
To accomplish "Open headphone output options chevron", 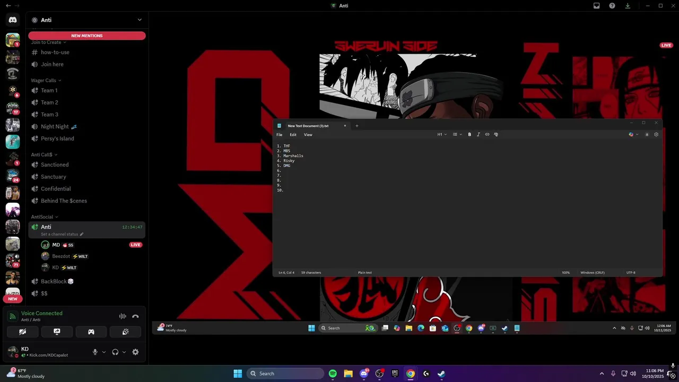I will [124, 352].
